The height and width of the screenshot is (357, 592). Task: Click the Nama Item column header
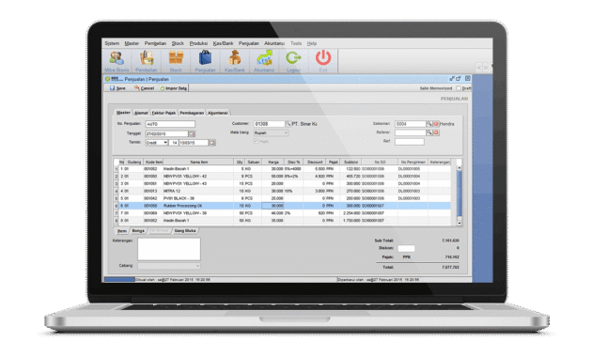tap(198, 162)
